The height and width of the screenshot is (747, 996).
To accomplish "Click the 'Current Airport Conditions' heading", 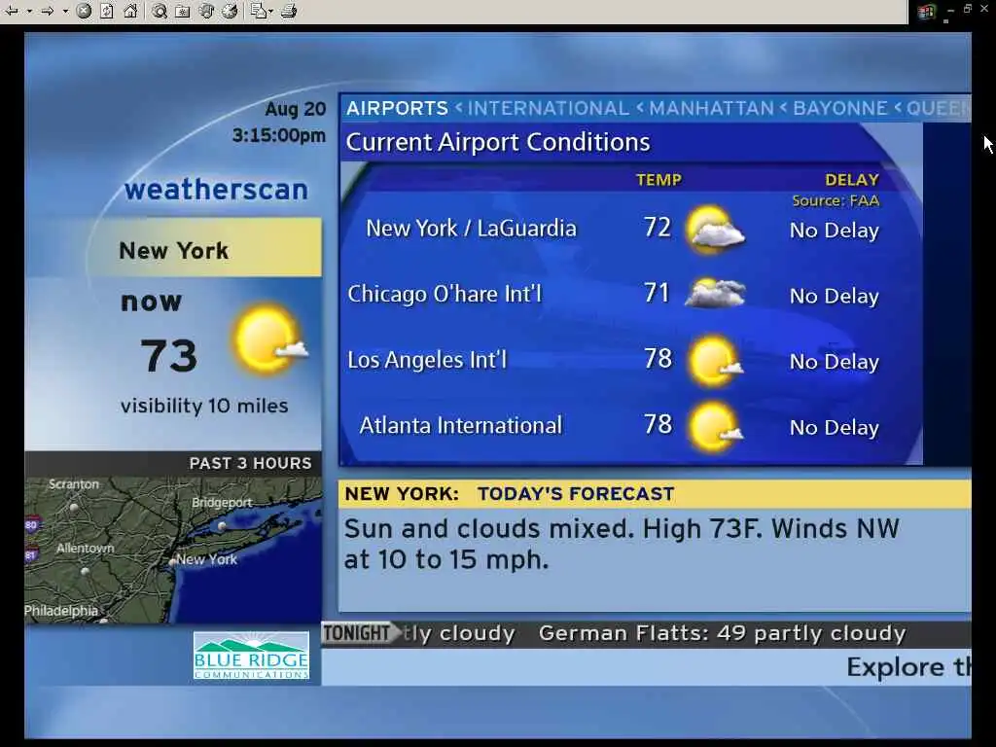I will pyautogui.click(x=498, y=142).
